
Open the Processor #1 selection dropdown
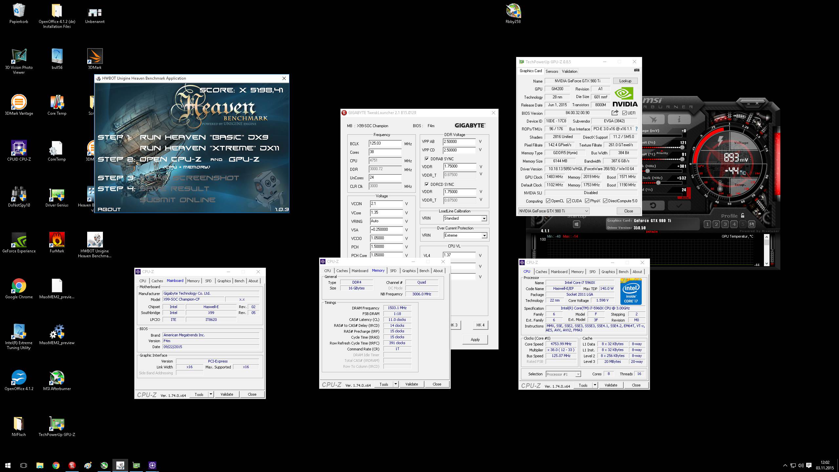coord(563,374)
